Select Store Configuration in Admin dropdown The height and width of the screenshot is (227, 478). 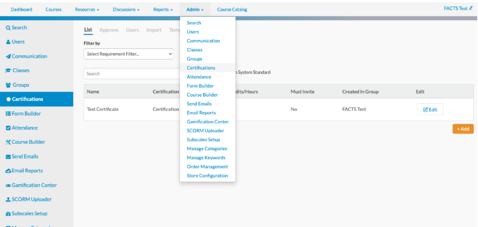click(207, 176)
